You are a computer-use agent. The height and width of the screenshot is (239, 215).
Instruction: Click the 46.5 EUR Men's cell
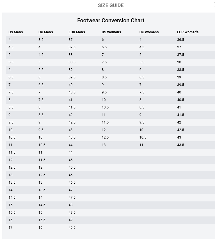(x=72, y=182)
